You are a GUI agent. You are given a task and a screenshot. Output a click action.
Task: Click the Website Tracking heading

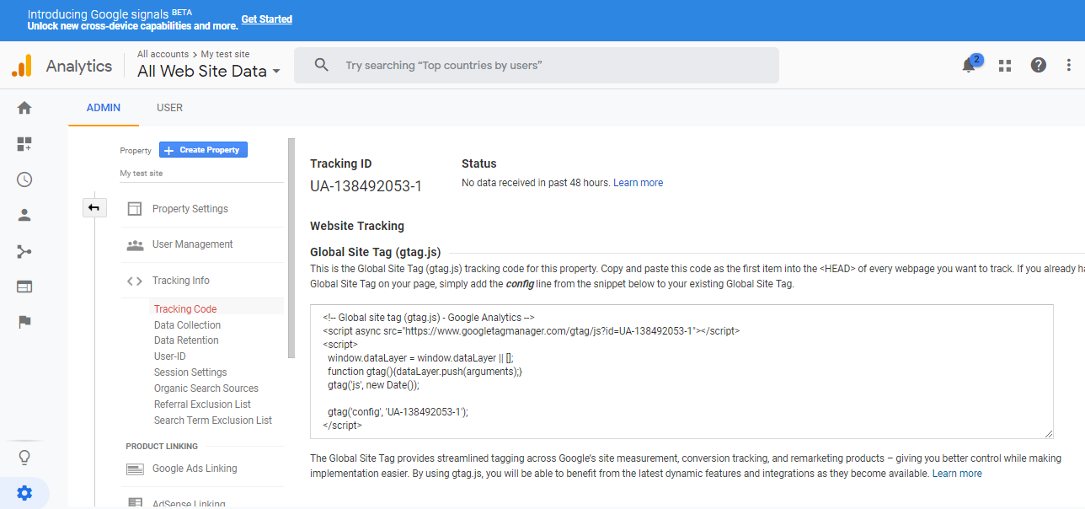(x=357, y=226)
